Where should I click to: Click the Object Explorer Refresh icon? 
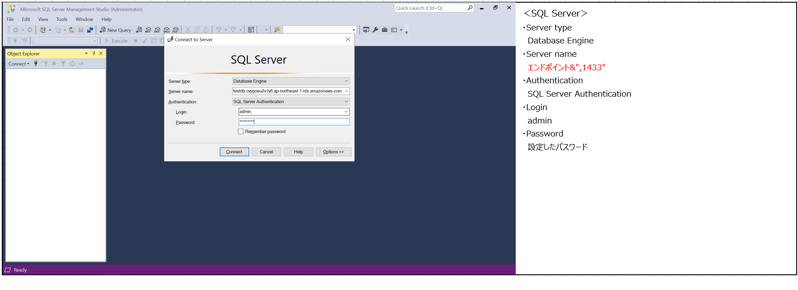(72, 64)
